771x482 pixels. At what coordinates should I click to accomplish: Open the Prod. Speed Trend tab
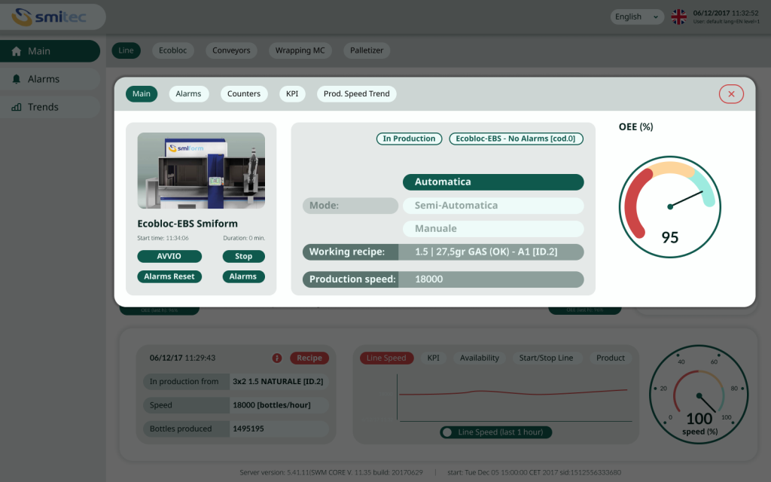pos(356,94)
